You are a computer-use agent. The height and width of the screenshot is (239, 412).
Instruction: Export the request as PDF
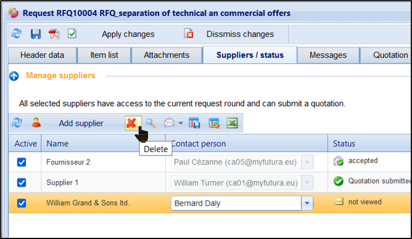[x=54, y=34]
